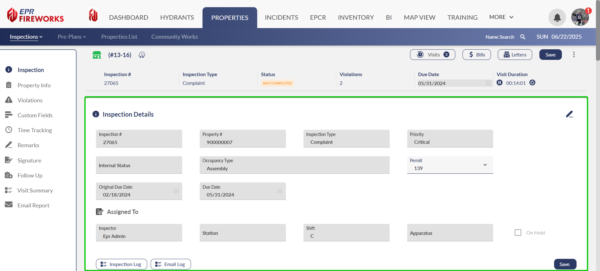The width and height of the screenshot is (600, 271).
Task: Open the Inspection Log
Action: pos(121,264)
